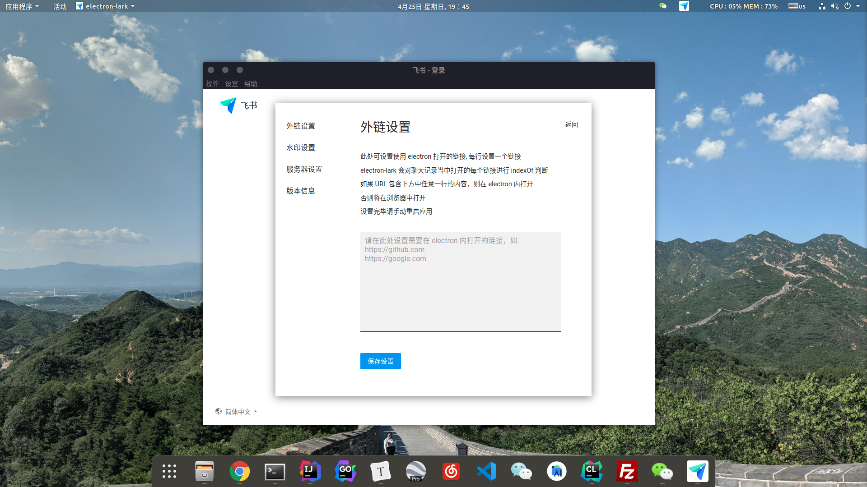This screenshot has width=867, height=487.
Task: Click Feishu tray icon in top bar
Action: pos(684,6)
